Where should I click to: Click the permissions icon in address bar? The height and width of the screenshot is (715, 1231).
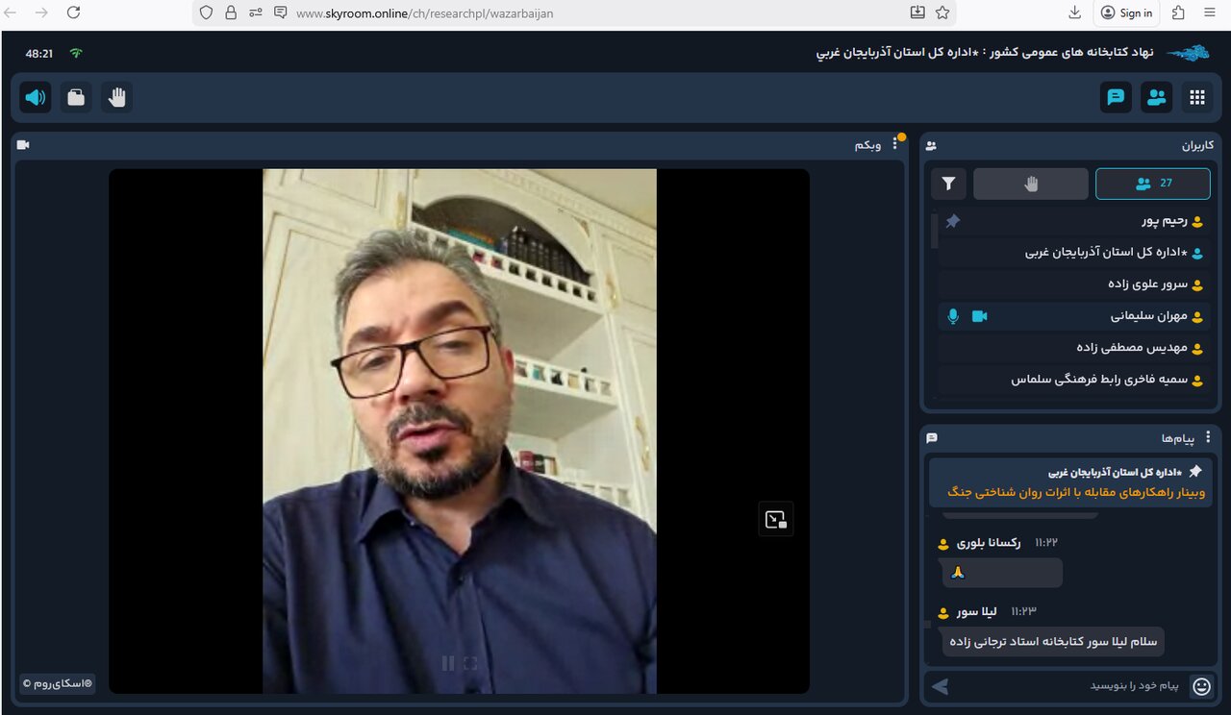(255, 12)
